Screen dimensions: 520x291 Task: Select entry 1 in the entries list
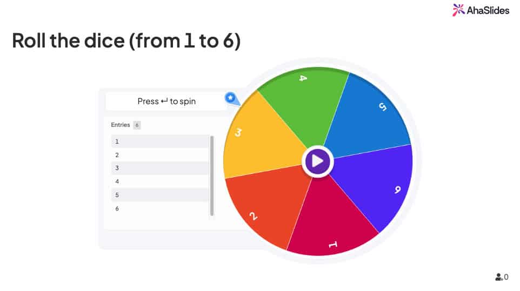pos(160,141)
